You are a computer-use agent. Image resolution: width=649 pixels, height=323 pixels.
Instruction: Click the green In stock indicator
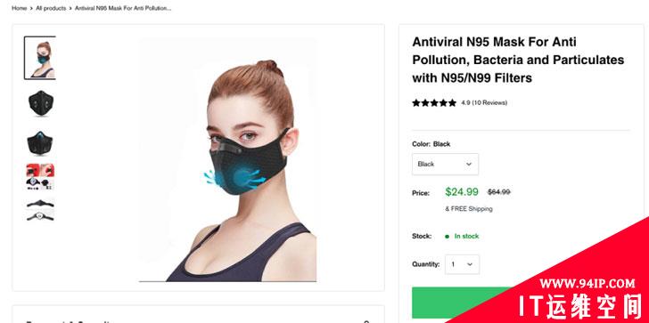[462, 237]
